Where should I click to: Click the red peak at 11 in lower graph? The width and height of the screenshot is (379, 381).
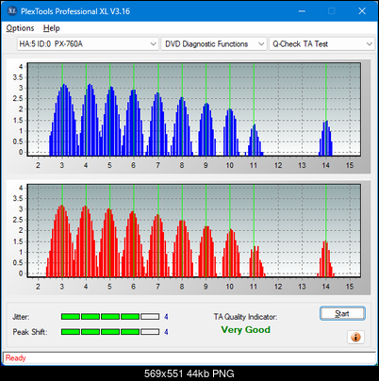pyautogui.click(x=257, y=261)
